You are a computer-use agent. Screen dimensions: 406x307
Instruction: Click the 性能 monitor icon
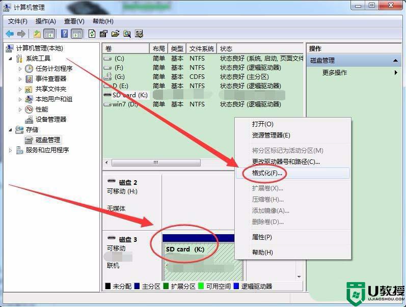(x=29, y=109)
